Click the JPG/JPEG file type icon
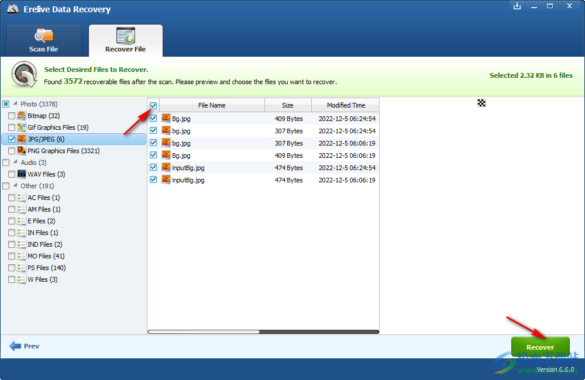Image resolution: width=585 pixels, height=380 pixels. pyautogui.click(x=22, y=139)
